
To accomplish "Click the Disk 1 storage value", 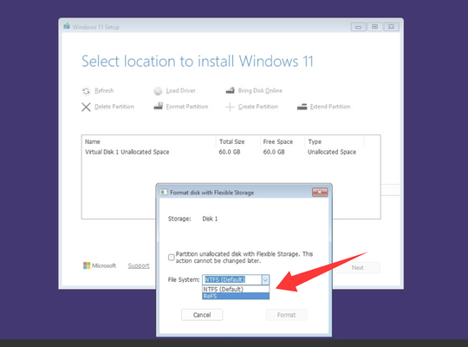I will pos(210,219).
